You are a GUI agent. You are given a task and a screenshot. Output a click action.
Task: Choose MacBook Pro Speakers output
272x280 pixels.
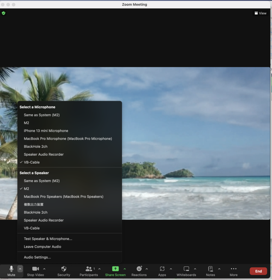tap(70, 196)
